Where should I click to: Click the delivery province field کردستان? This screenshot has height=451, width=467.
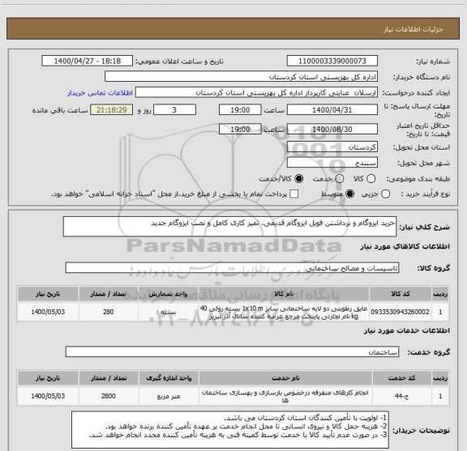pos(332,147)
